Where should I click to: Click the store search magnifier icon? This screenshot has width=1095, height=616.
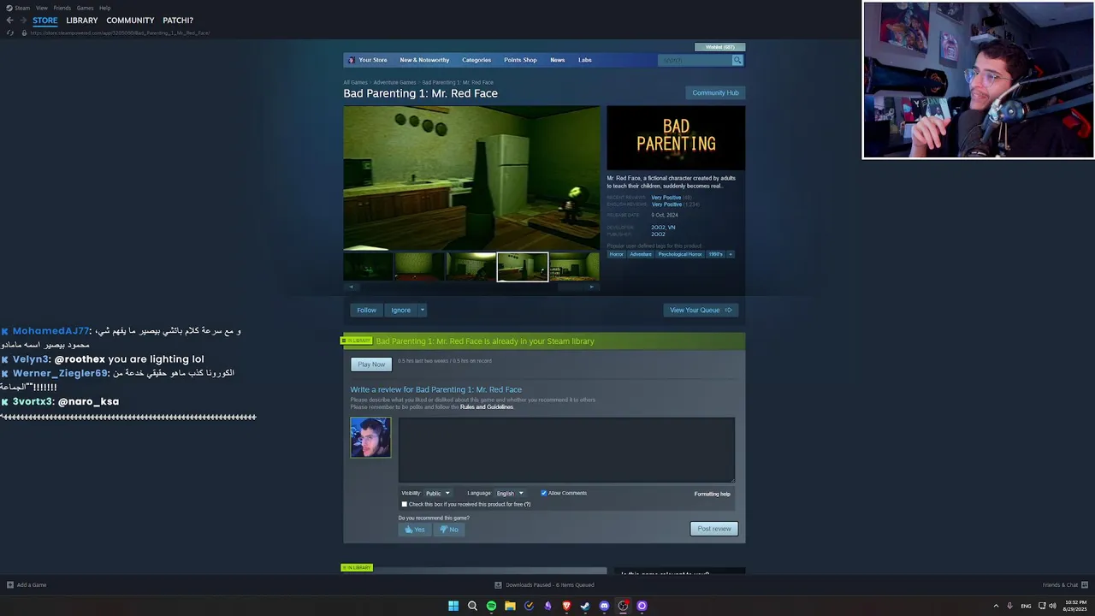tap(737, 60)
